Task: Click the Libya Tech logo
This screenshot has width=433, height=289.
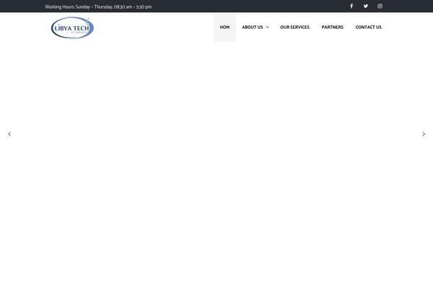Action: pos(72,27)
